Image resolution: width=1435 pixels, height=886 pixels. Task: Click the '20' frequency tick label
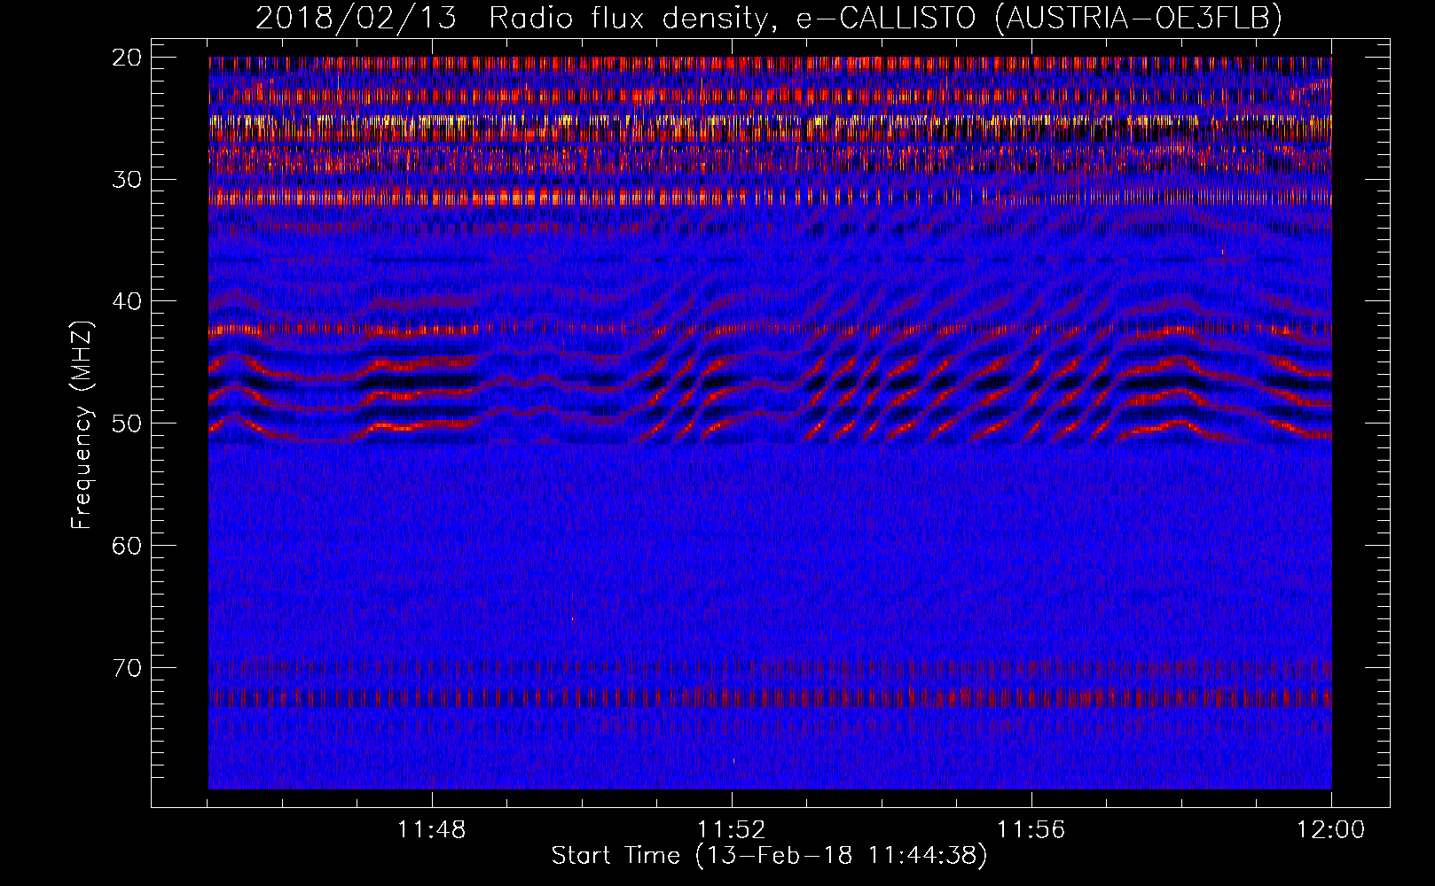[x=128, y=58]
